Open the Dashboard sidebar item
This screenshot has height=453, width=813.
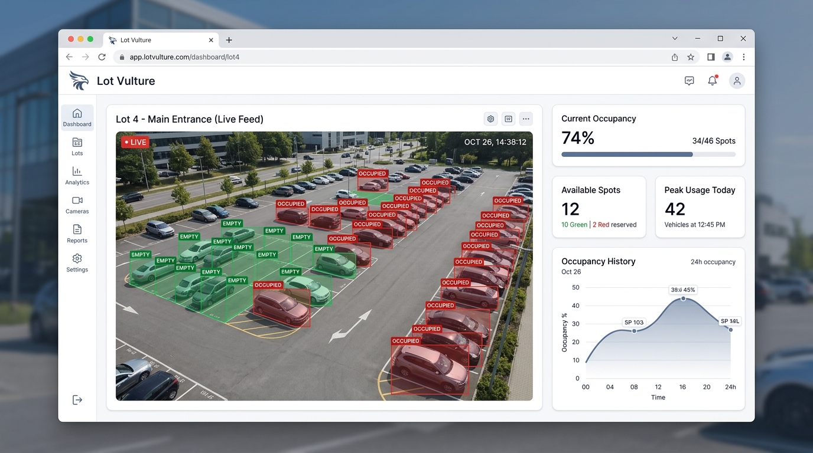click(77, 117)
